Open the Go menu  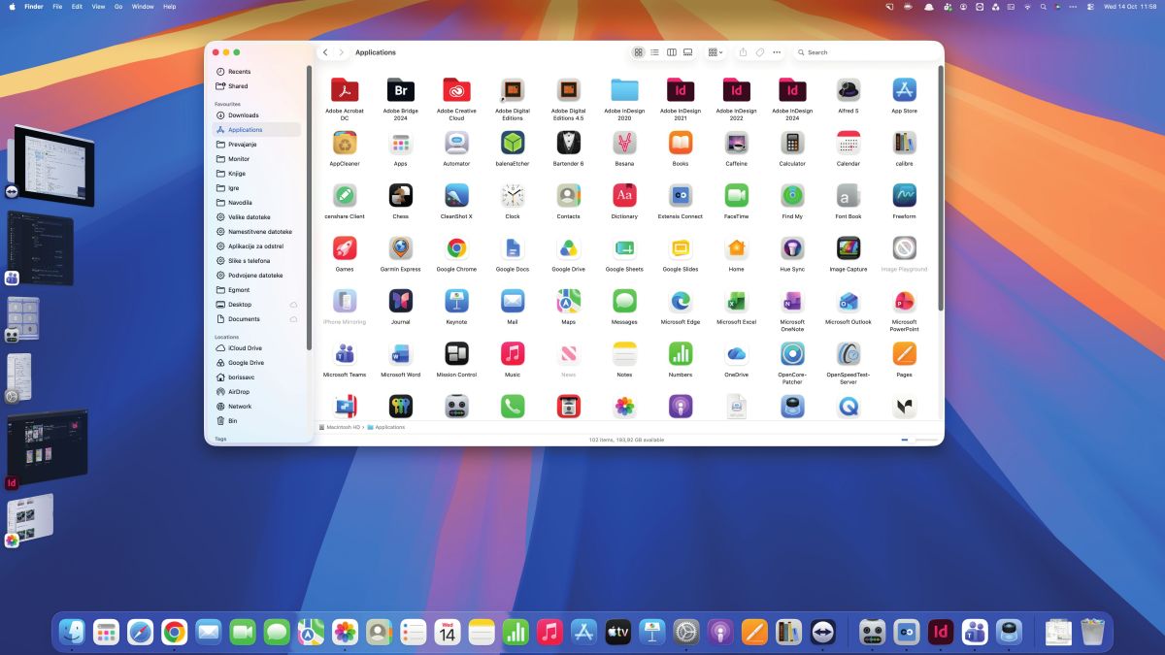pyautogui.click(x=118, y=6)
